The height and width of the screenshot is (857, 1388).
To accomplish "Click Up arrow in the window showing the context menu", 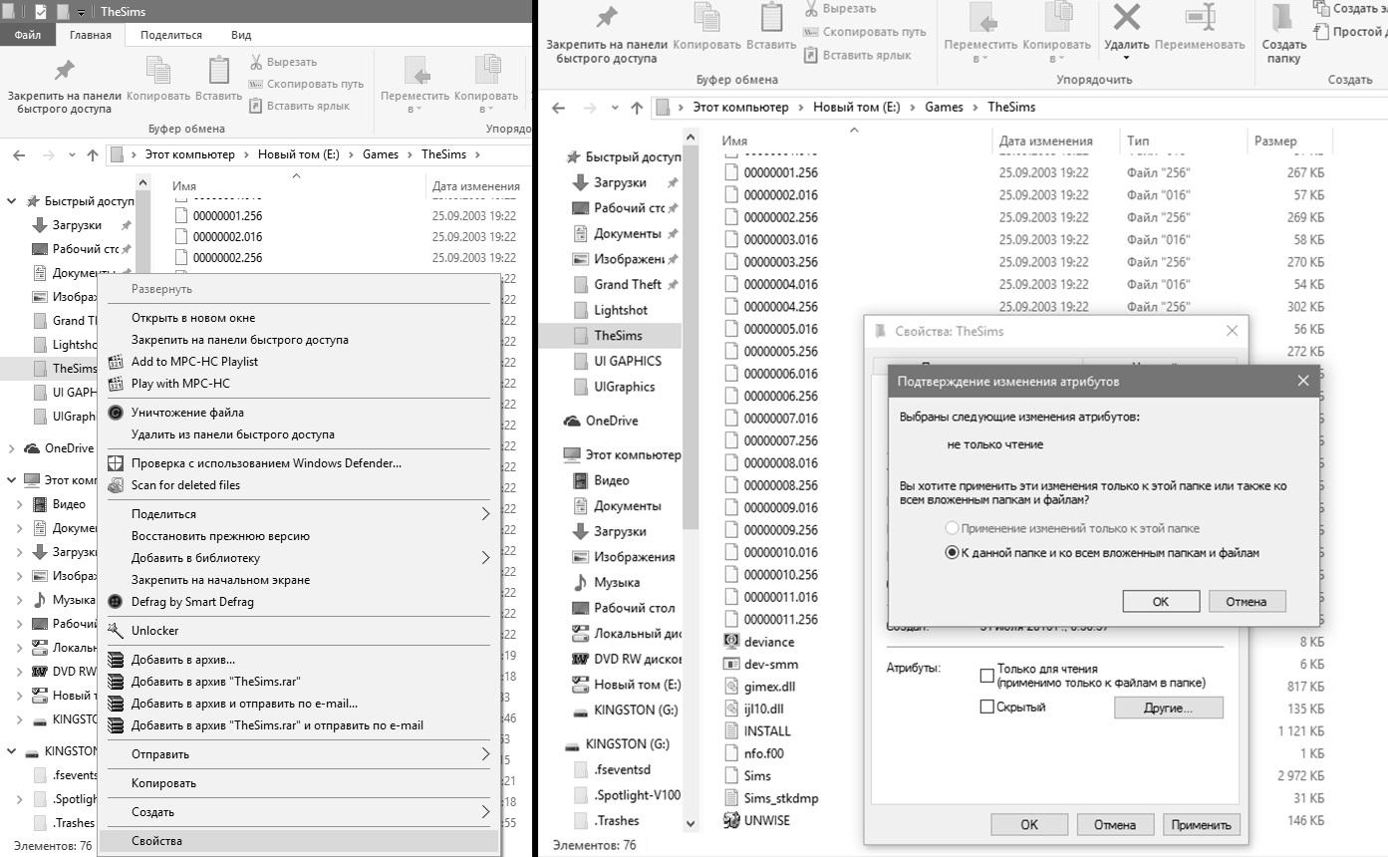I will pyautogui.click(x=93, y=154).
